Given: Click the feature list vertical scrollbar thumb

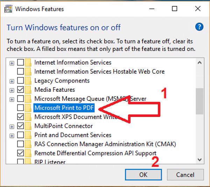Looking at the screenshot, I should pyautogui.click(x=199, y=101).
